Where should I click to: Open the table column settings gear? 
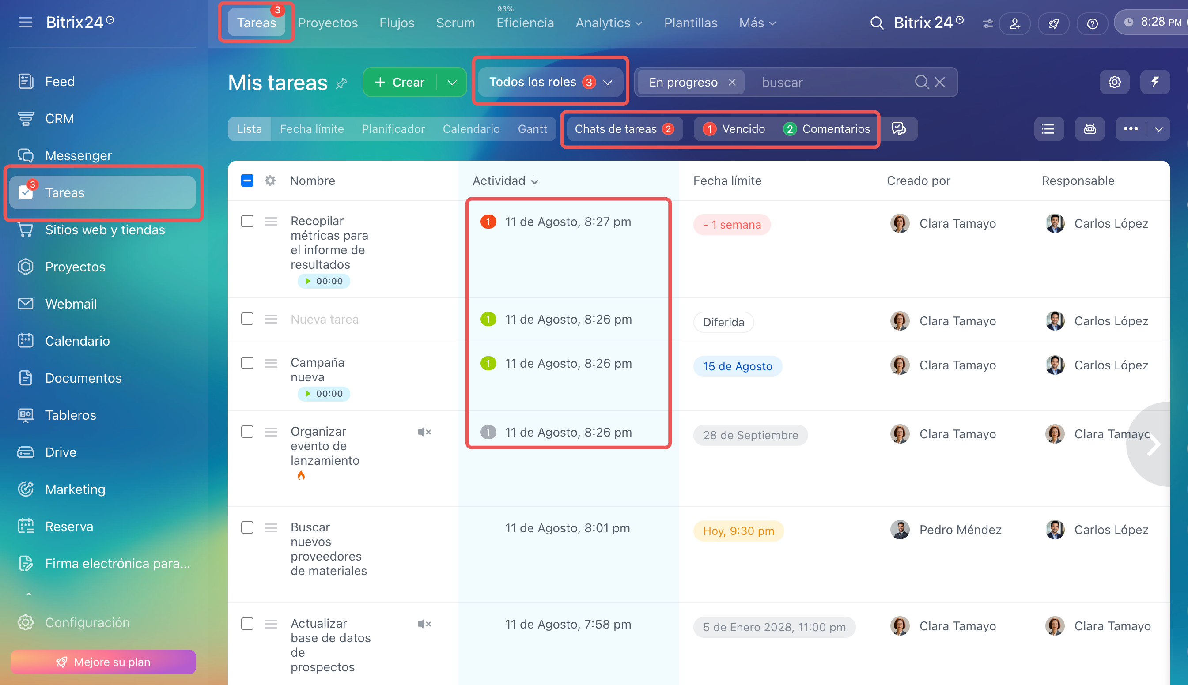pyautogui.click(x=270, y=181)
